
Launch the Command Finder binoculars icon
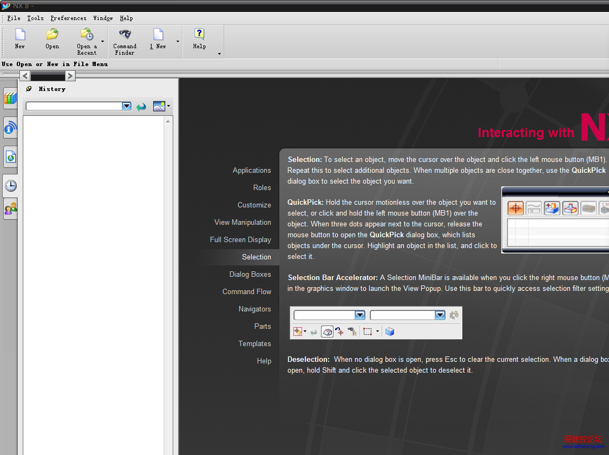(125, 34)
